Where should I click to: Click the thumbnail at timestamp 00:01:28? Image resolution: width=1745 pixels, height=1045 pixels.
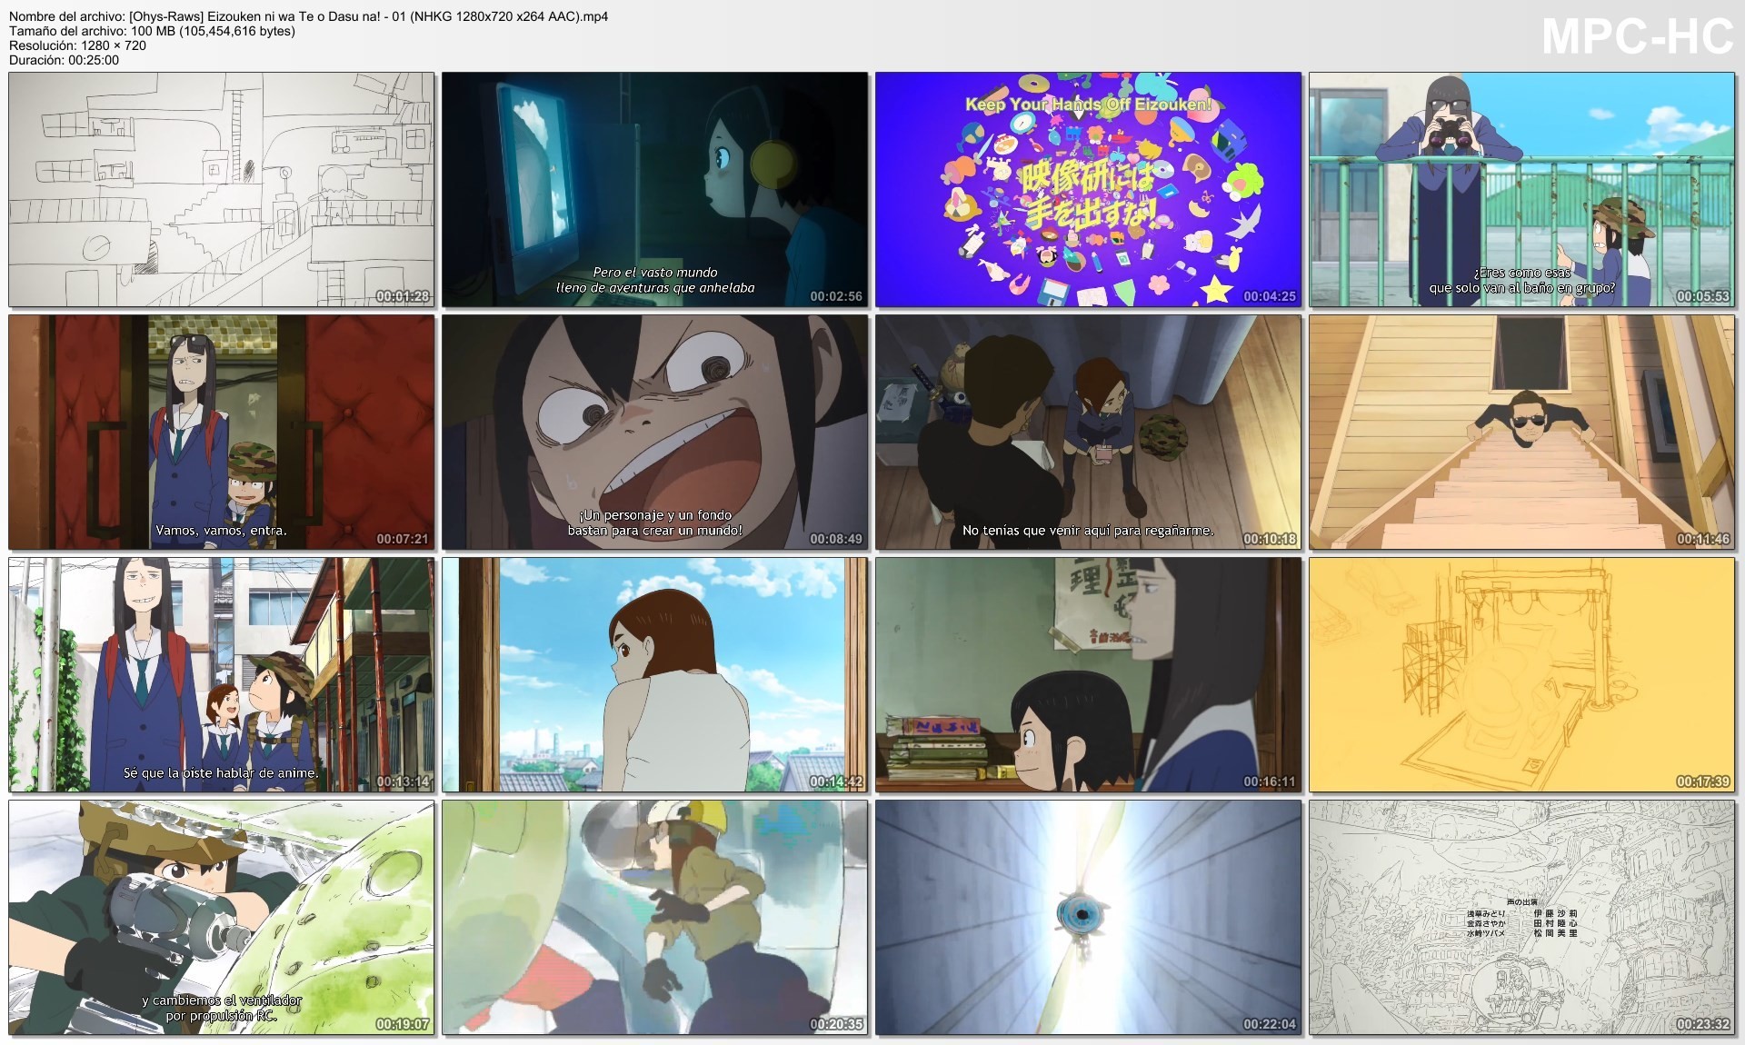221,189
